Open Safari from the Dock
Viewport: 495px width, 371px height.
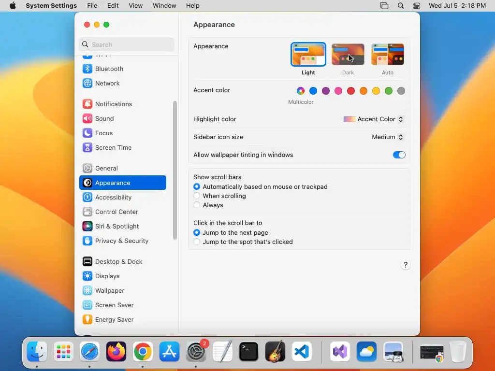tap(89, 352)
